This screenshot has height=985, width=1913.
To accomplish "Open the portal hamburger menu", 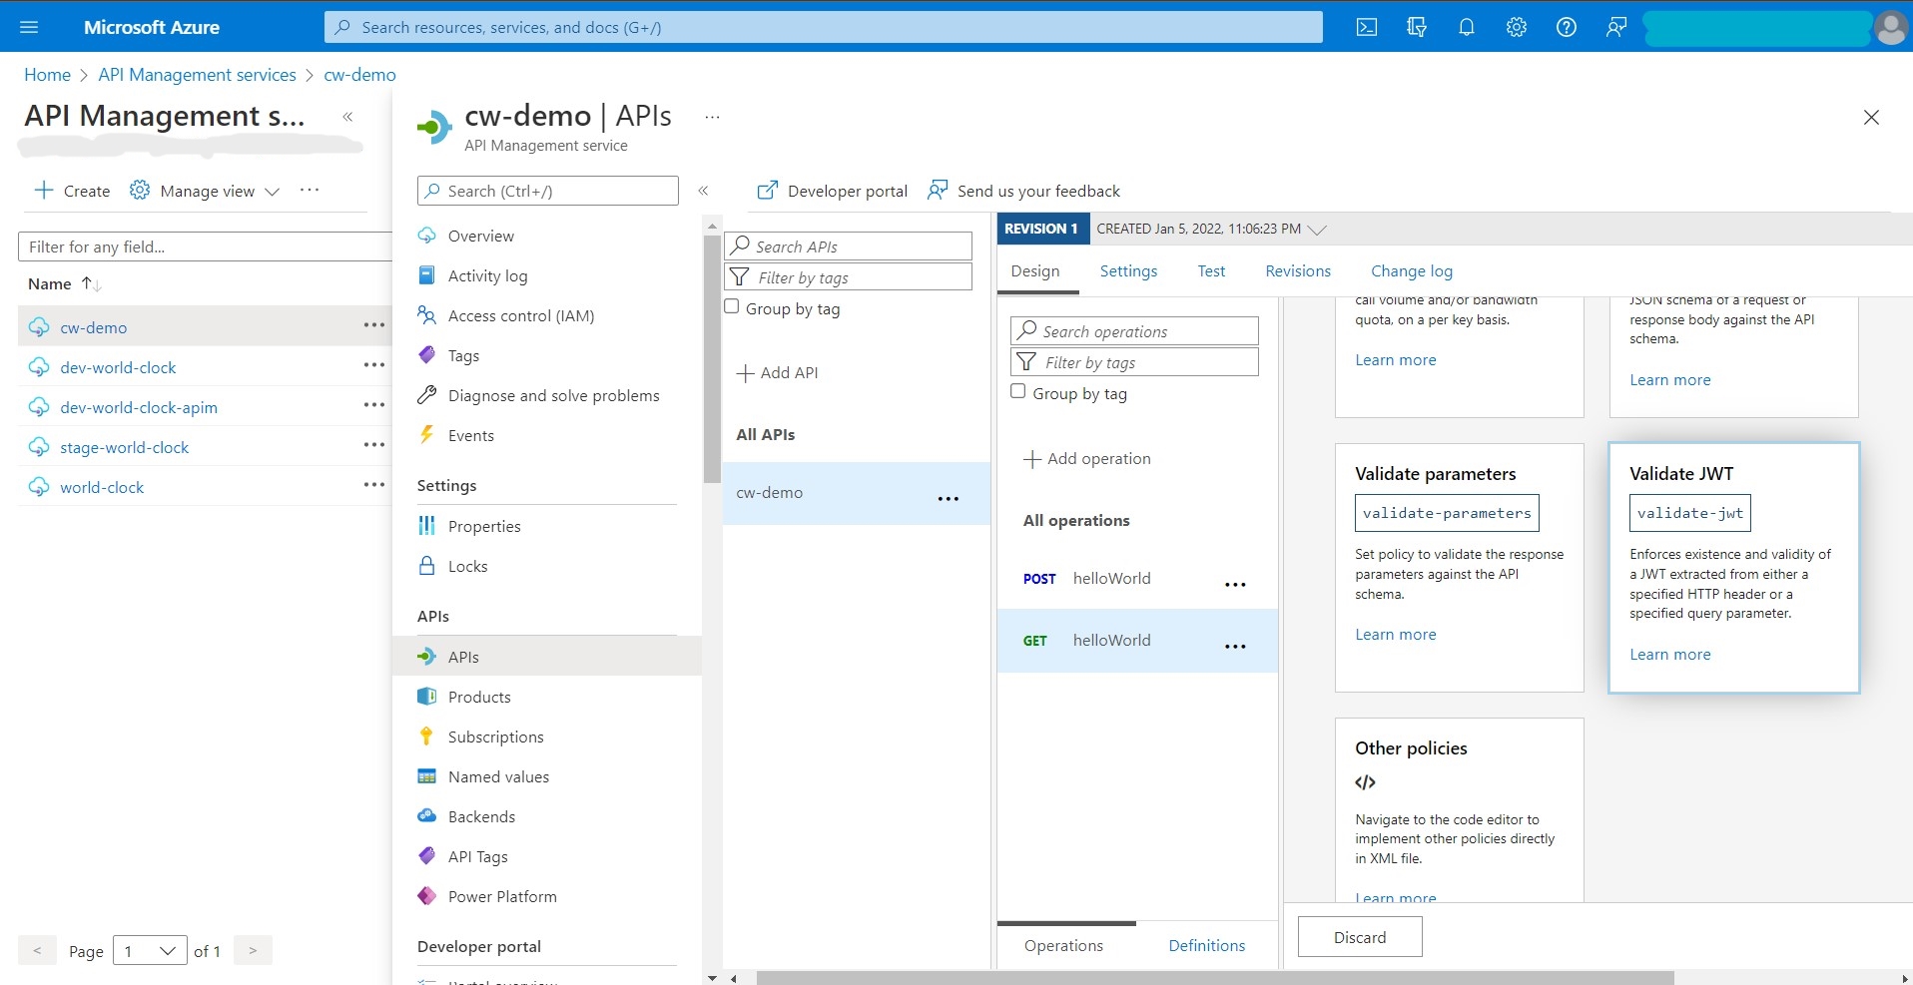I will (x=29, y=27).
